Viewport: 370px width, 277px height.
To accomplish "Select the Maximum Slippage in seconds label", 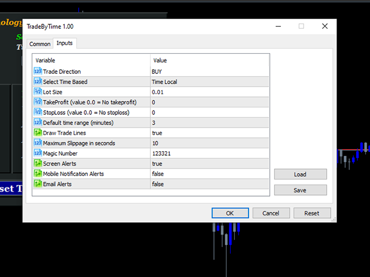I will (79, 143).
